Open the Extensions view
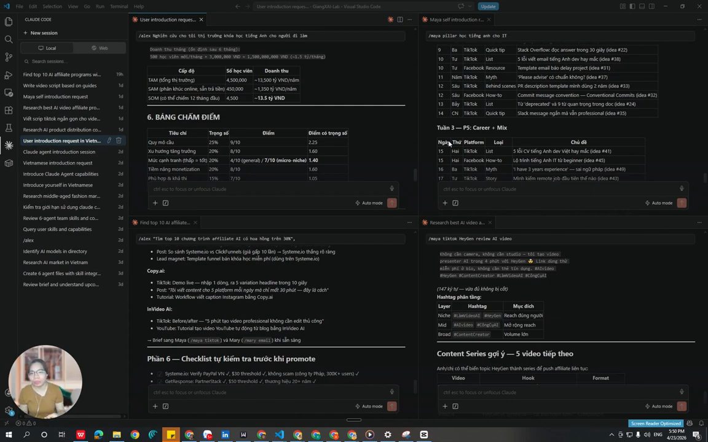 click(9, 110)
